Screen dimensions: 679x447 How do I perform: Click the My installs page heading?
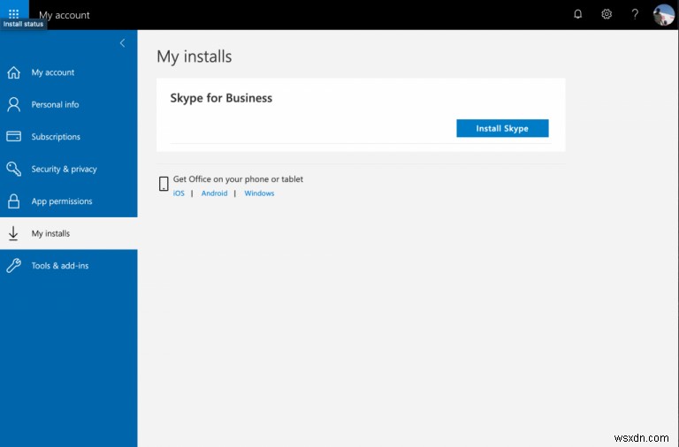click(x=195, y=57)
